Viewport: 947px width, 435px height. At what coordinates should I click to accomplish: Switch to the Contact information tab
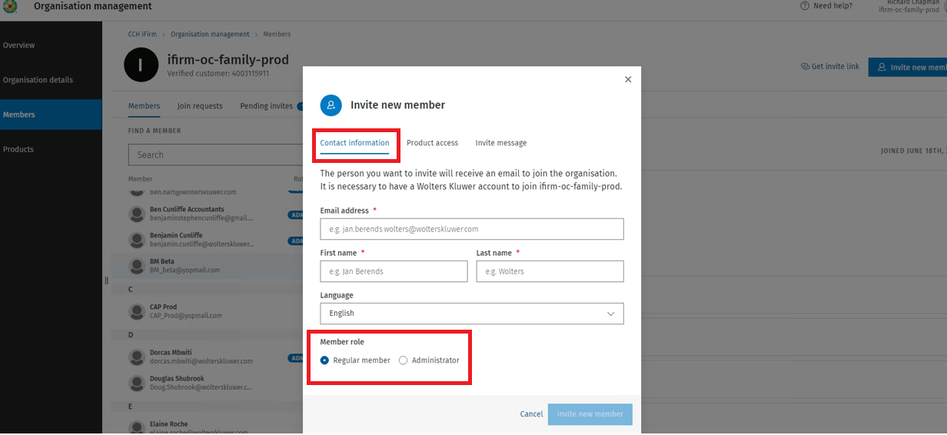pyautogui.click(x=354, y=143)
